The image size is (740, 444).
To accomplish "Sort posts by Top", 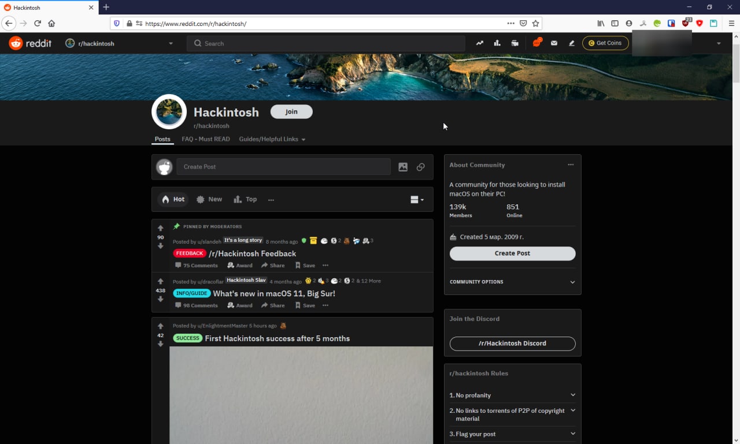I will point(245,199).
